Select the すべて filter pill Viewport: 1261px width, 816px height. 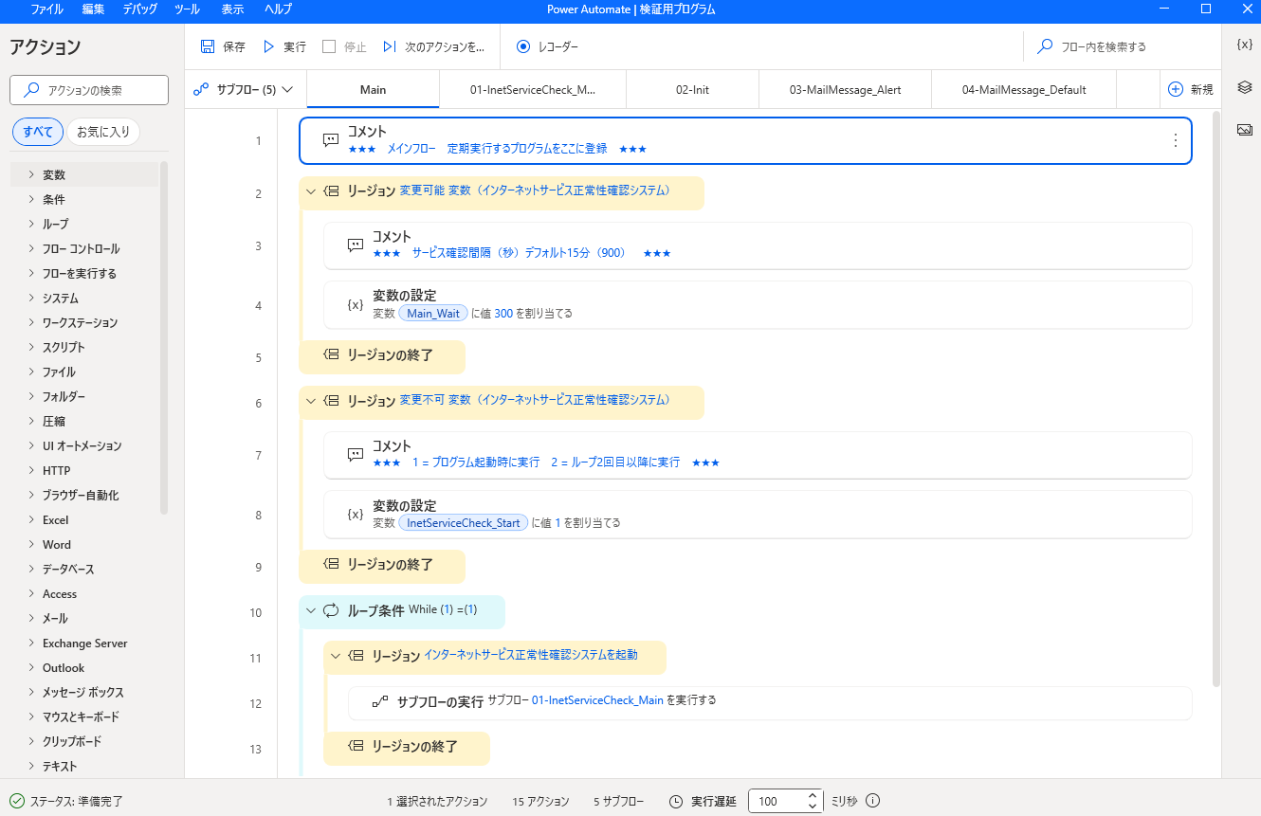[38, 132]
